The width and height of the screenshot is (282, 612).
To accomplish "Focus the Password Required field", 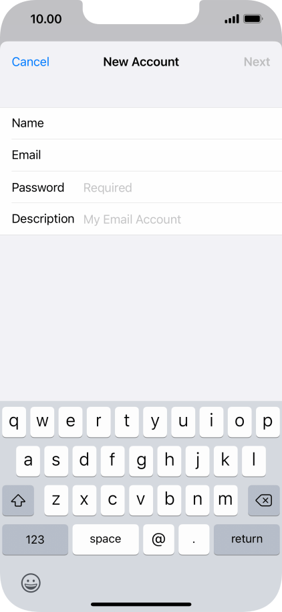I will pyautogui.click(x=141, y=187).
